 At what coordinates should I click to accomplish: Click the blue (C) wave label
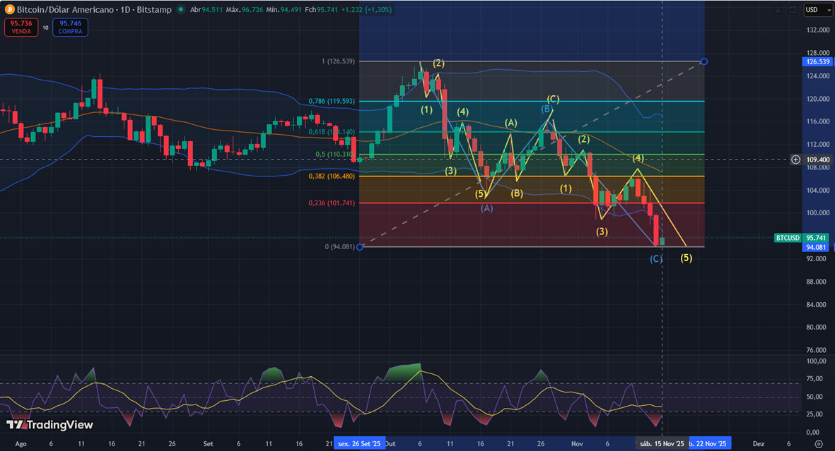(x=655, y=259)
